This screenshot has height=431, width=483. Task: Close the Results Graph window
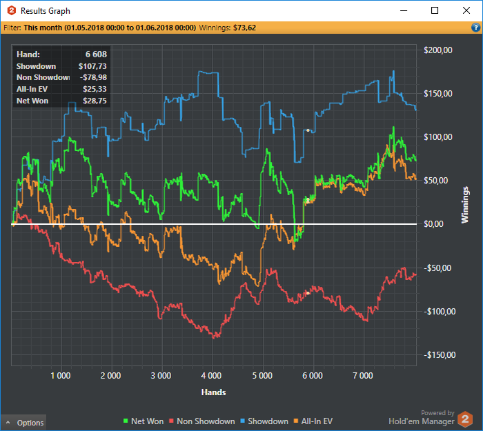pyautogui.click(x=466, y=11)
